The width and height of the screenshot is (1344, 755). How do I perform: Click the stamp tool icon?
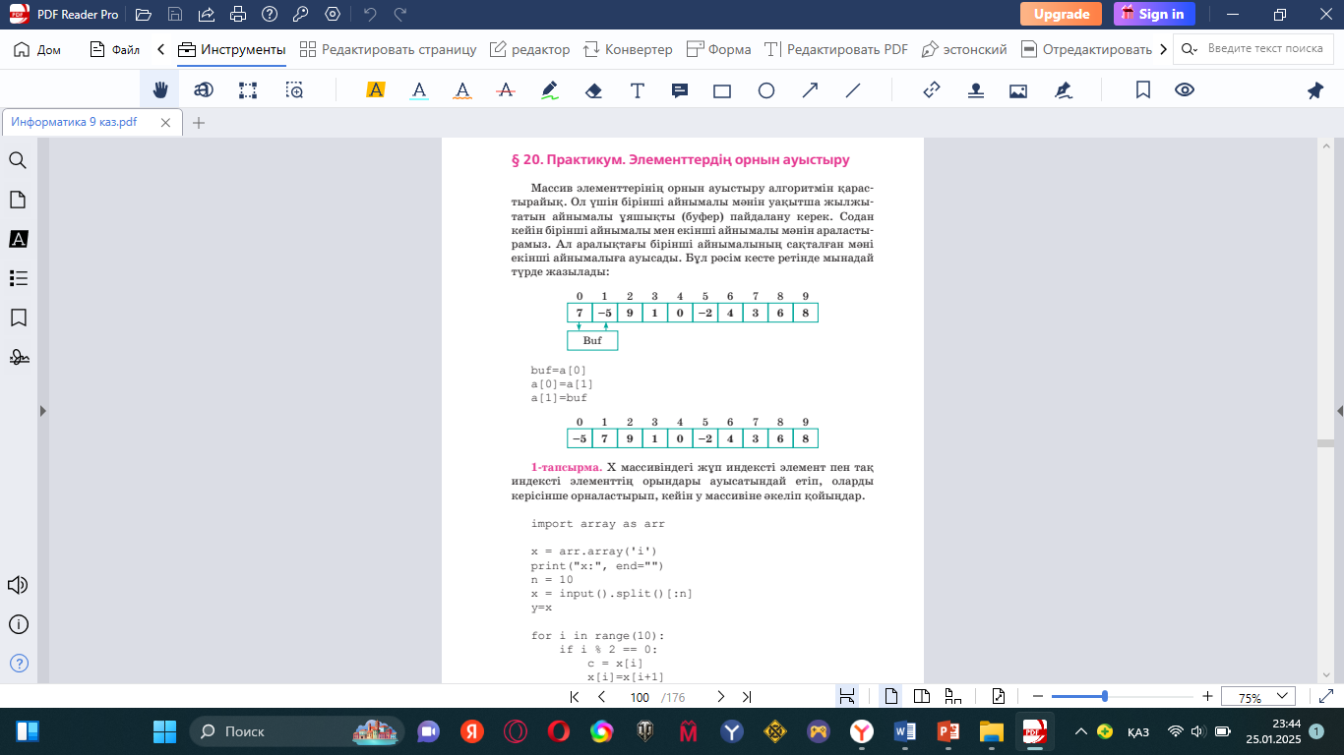tap(975, 90)
